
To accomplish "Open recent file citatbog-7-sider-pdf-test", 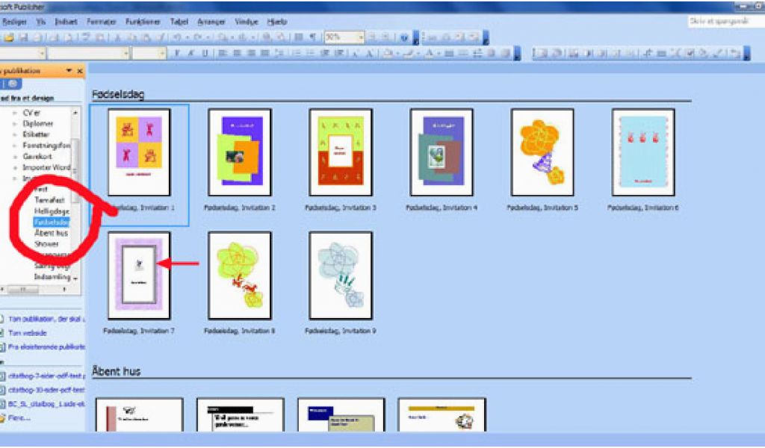I will point(46,376).
